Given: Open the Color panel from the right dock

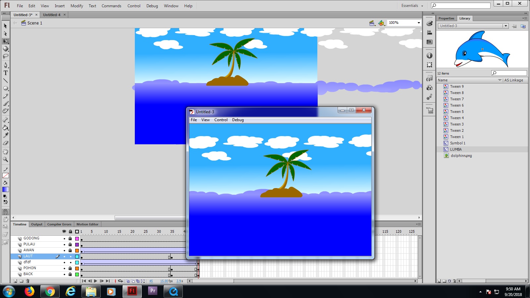Looking at the screenshot, I should coord(429,24).
